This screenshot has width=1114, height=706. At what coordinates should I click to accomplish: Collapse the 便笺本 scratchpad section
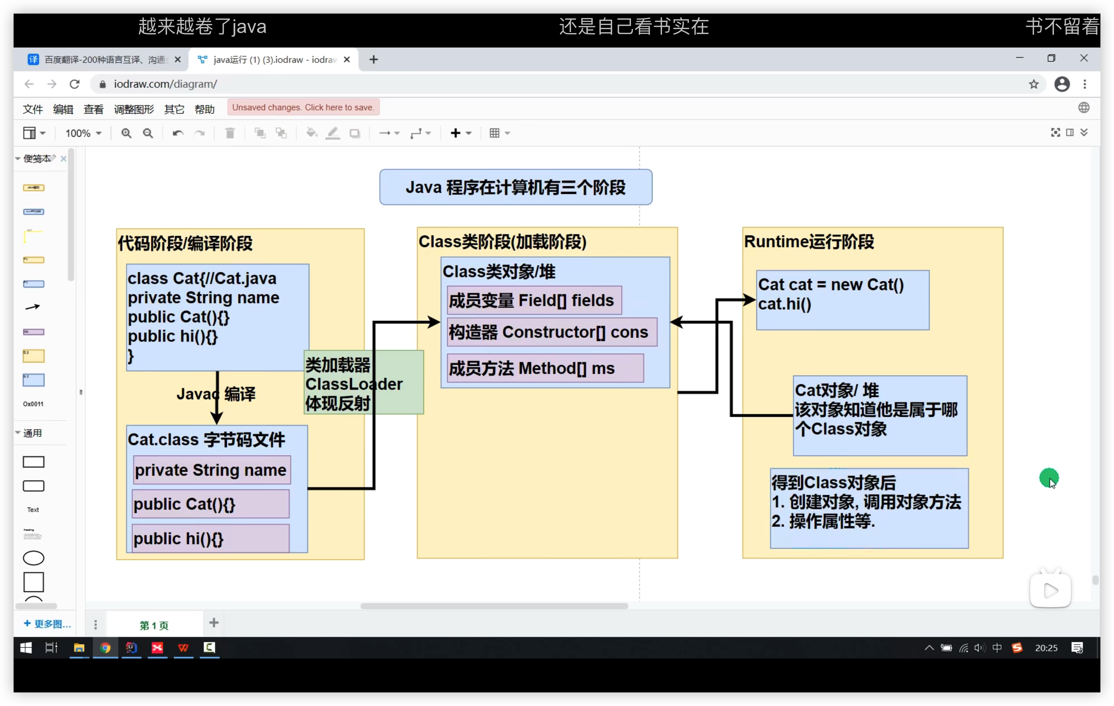18,158
